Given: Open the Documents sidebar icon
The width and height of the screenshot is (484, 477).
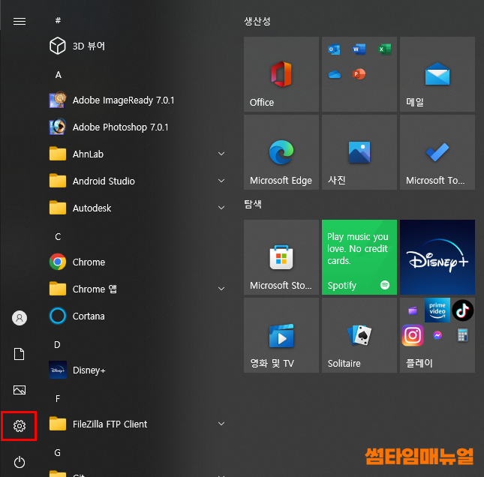Looking at the screenshot, I should pos(20,354).
